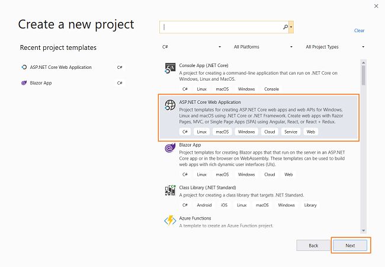Image resolution: width=385 pixels, height=267 pixels.
Task: Click the Console tag under Console App
Action: point(271,89)
